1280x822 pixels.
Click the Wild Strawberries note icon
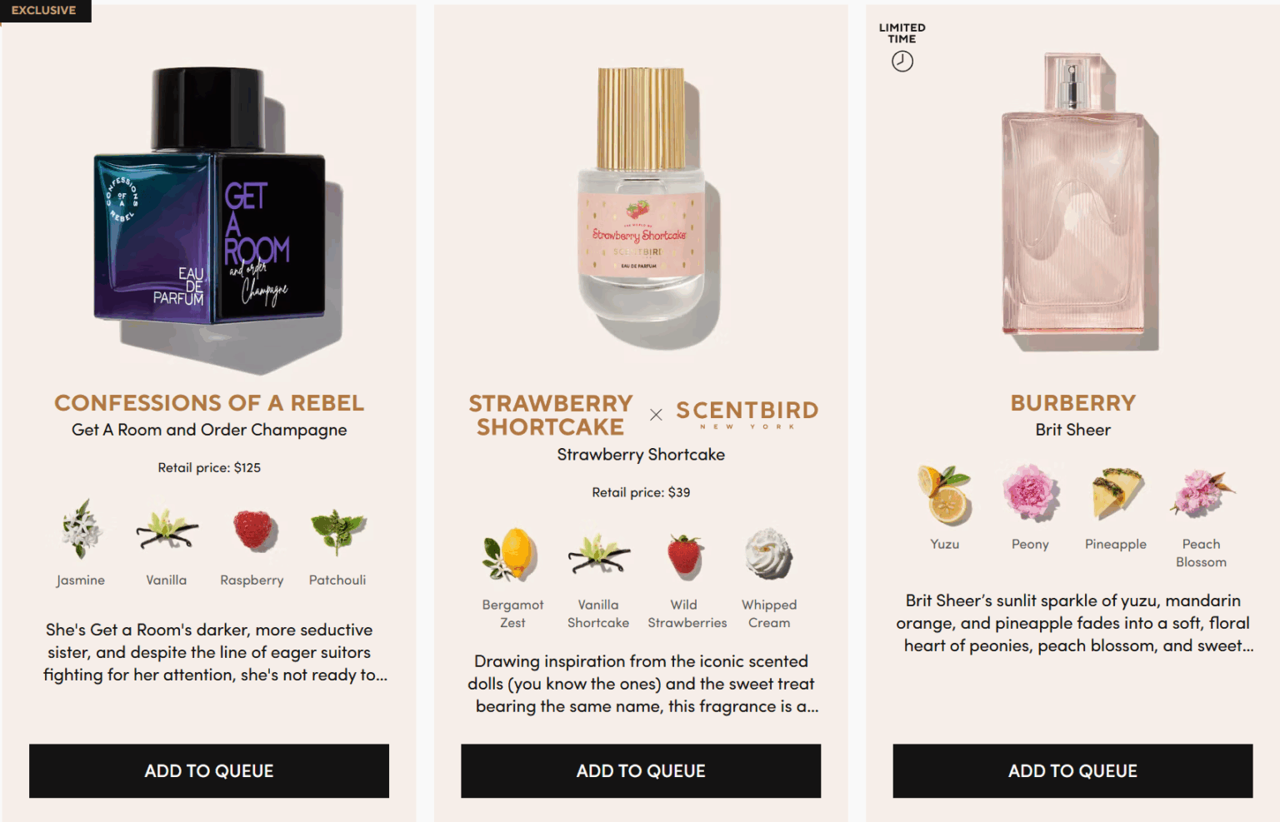tap(685, 555)
